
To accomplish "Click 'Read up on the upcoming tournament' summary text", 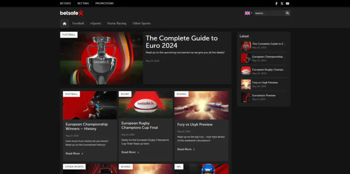I will tap(185, 53).
